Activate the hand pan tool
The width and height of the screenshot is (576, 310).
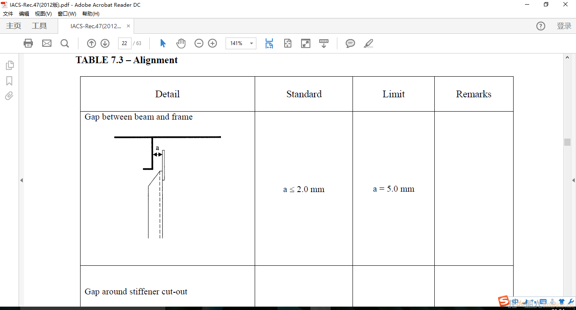point(181,43)
